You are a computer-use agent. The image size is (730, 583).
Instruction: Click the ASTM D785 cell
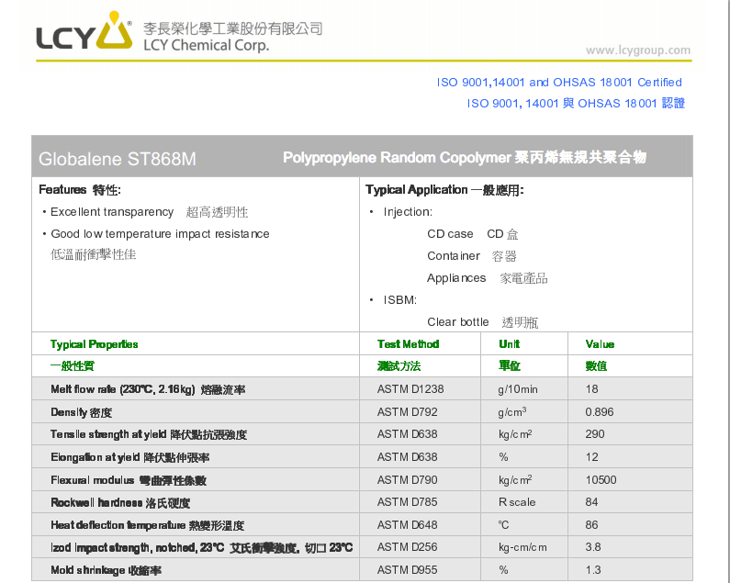(407, 502)
